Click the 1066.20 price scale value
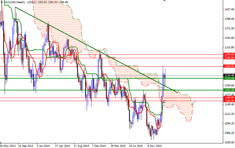The height and width of the screenshot is (148, 235). point(229,133)
